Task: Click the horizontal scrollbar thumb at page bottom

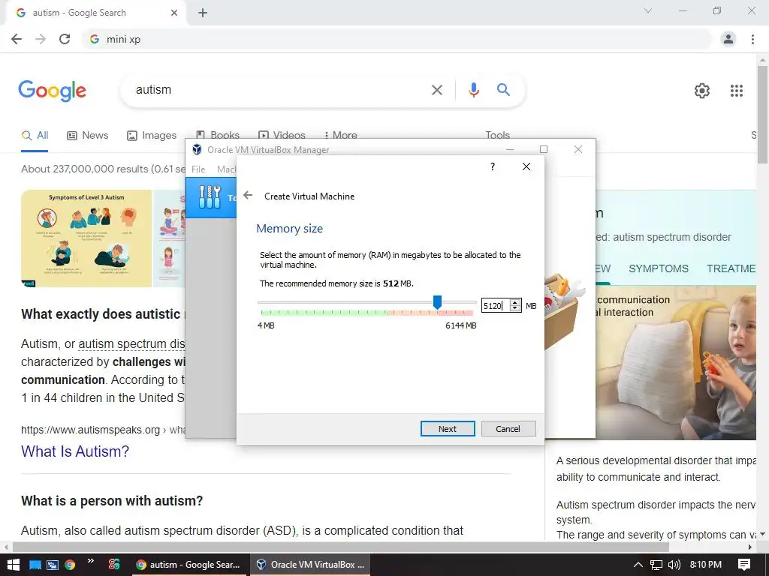Action: click(x=340, y=547)
